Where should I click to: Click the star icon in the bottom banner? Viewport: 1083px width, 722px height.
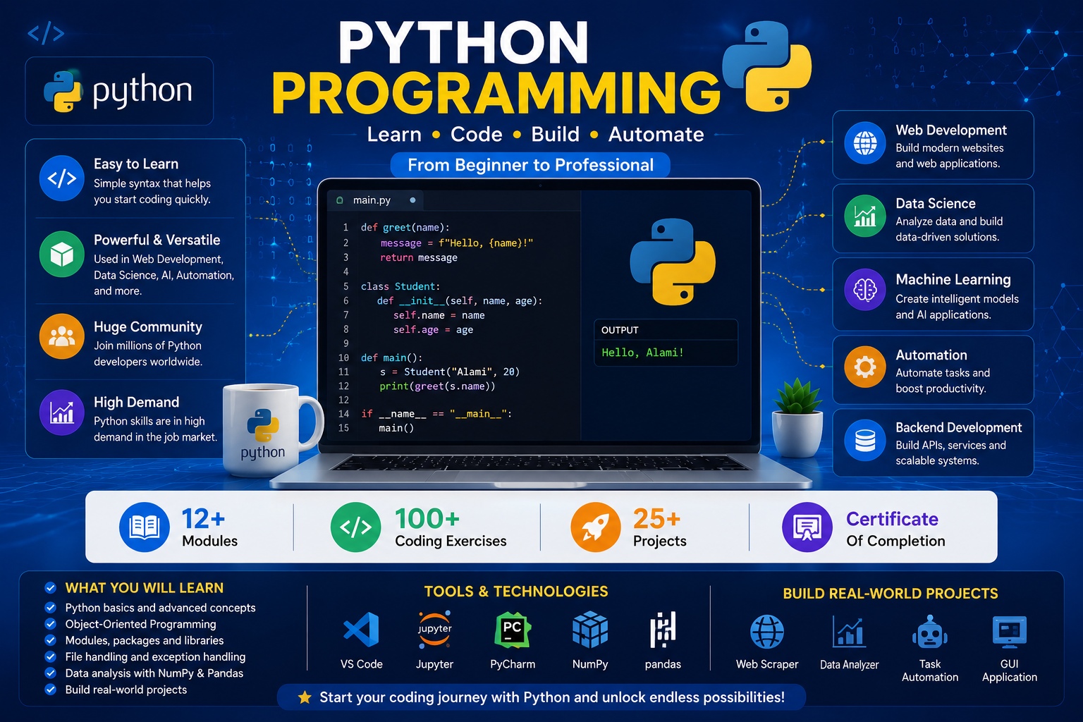tap(305, 697)
